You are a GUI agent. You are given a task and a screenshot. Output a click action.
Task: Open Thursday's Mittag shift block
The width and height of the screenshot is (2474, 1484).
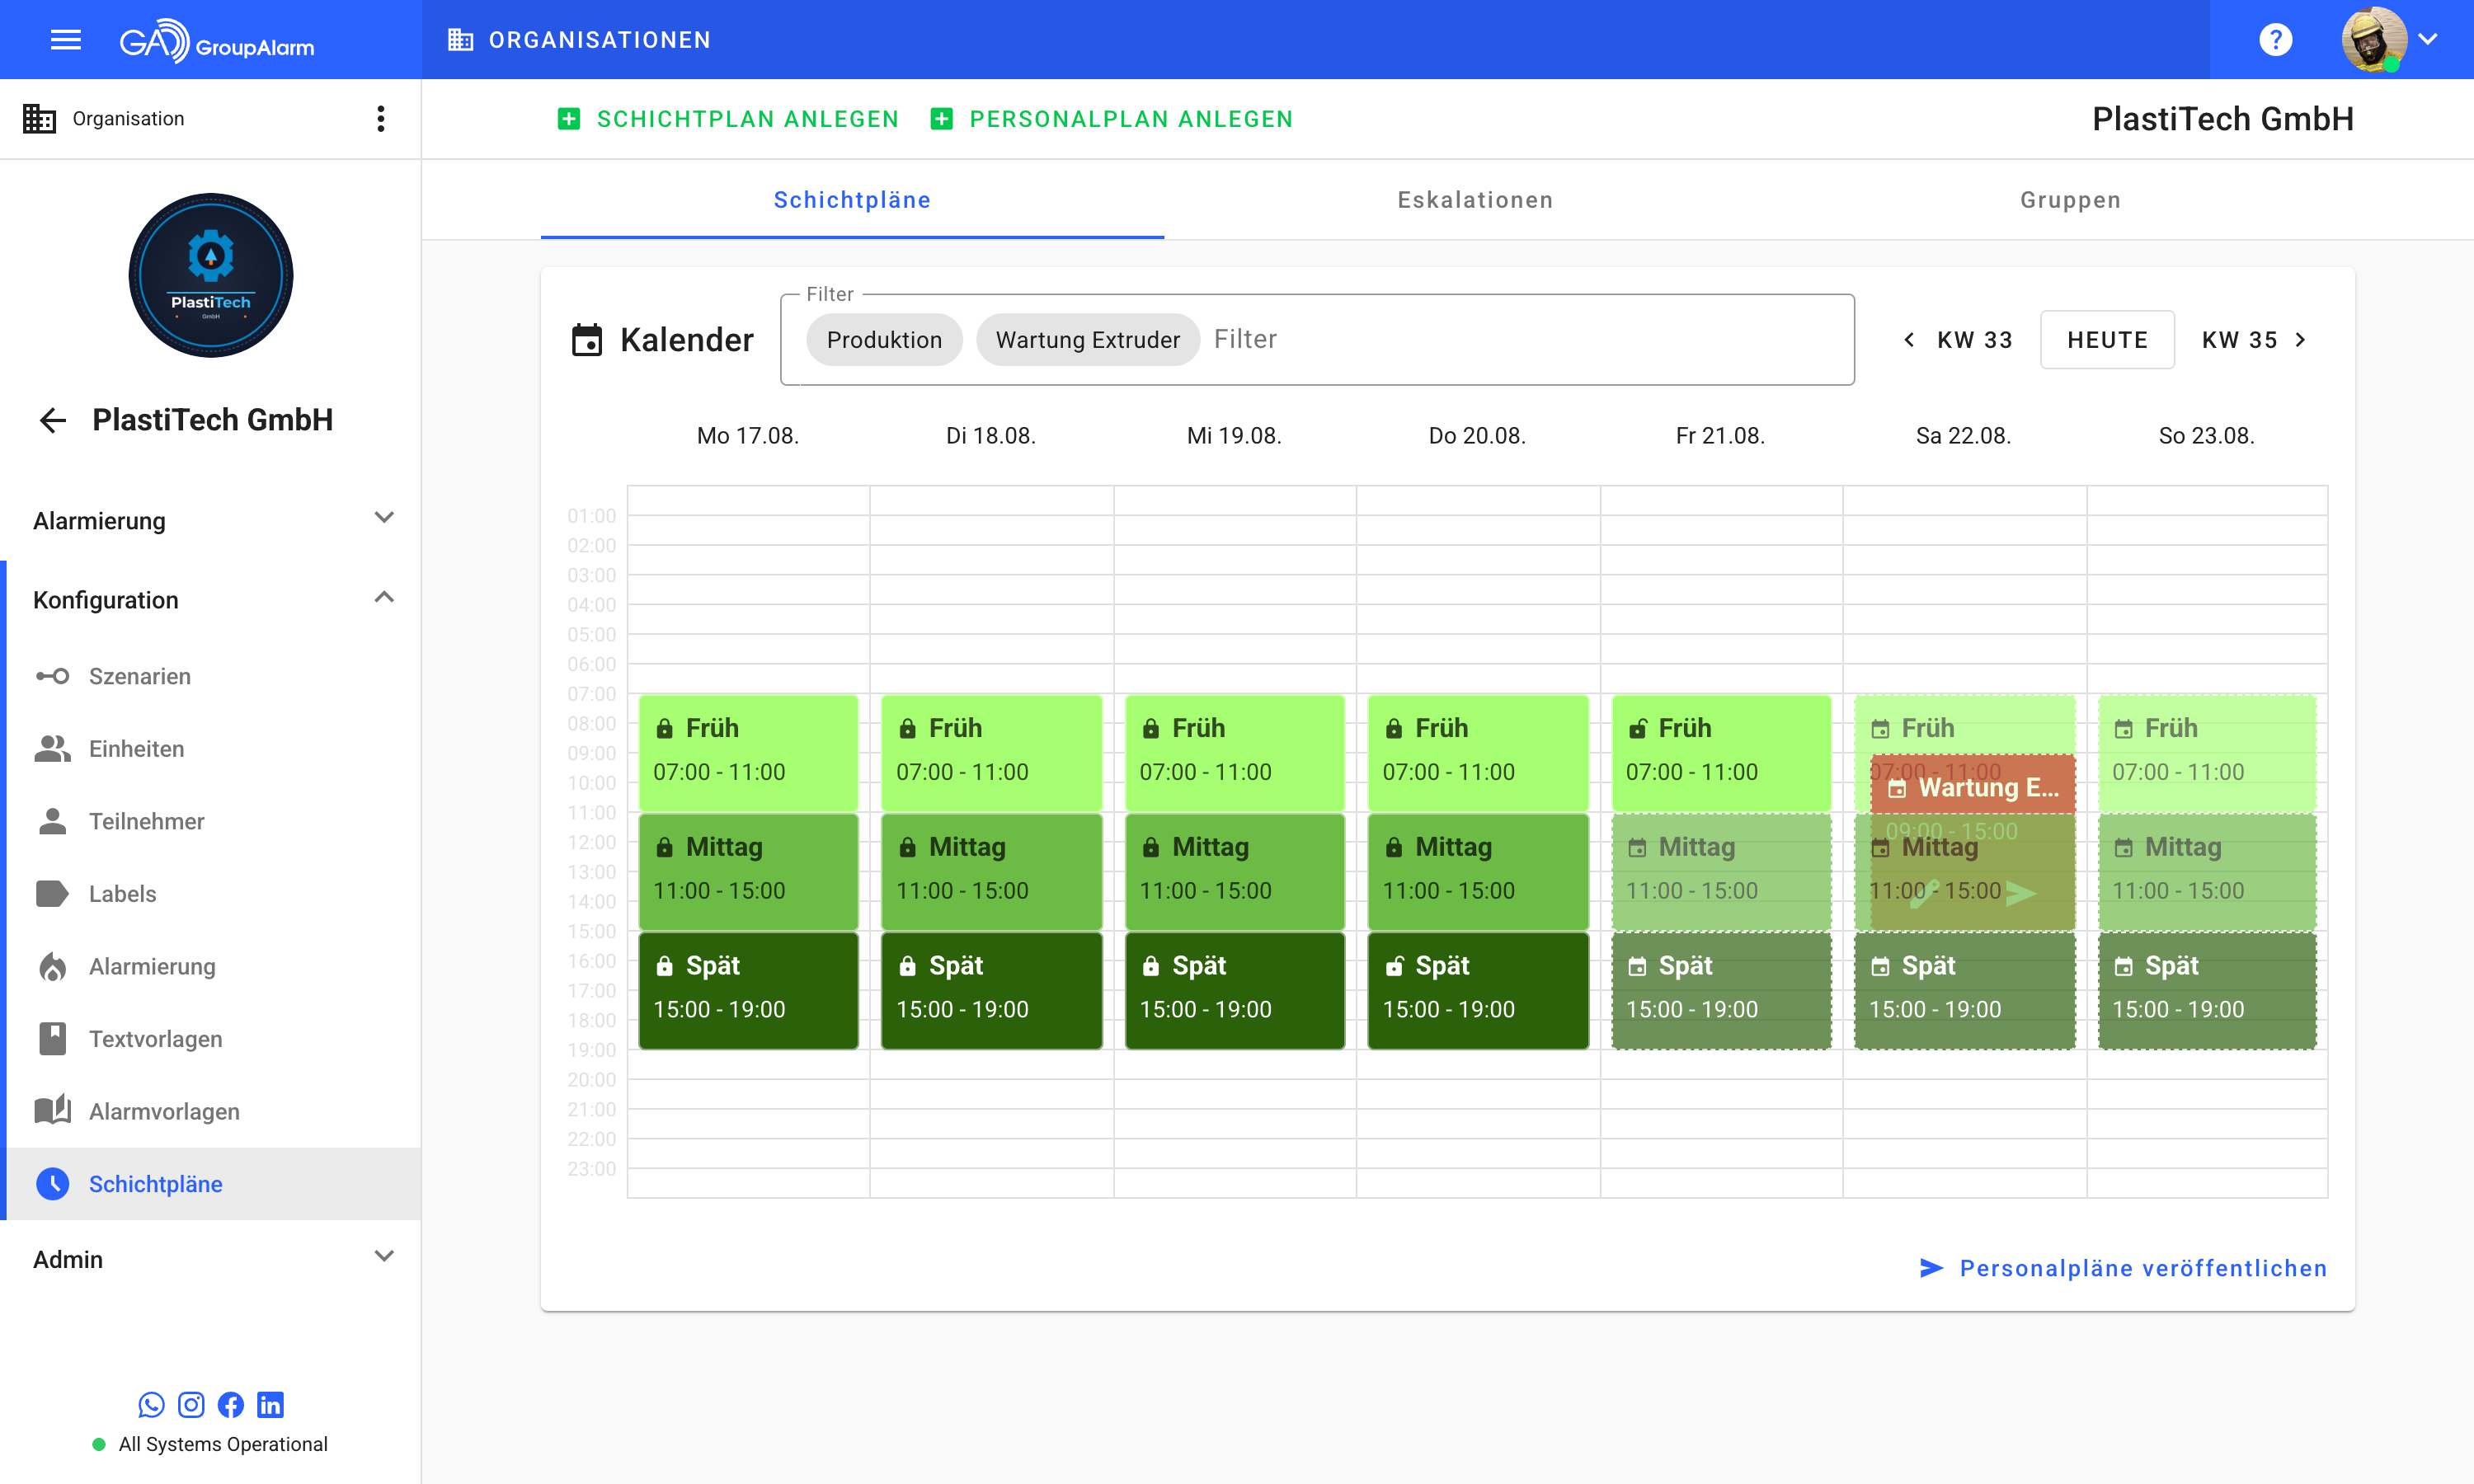pyautogui.click(x=1477, y=871)
